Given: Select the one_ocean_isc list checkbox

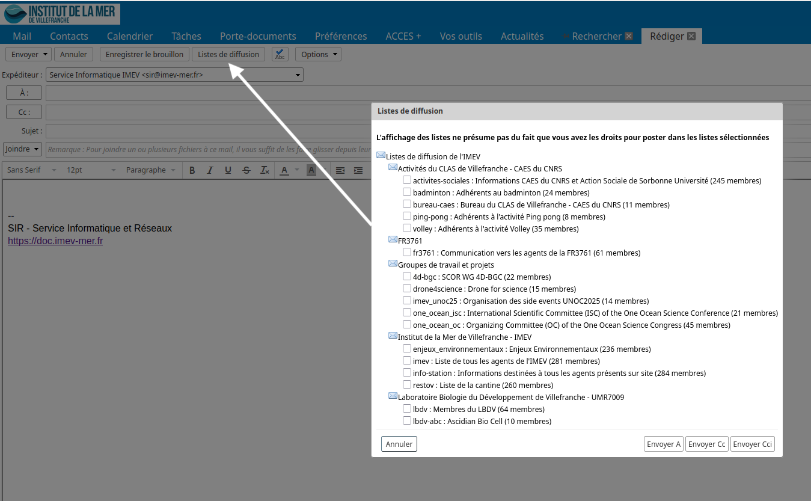Looking at the screenshot, I should point(407,312).
